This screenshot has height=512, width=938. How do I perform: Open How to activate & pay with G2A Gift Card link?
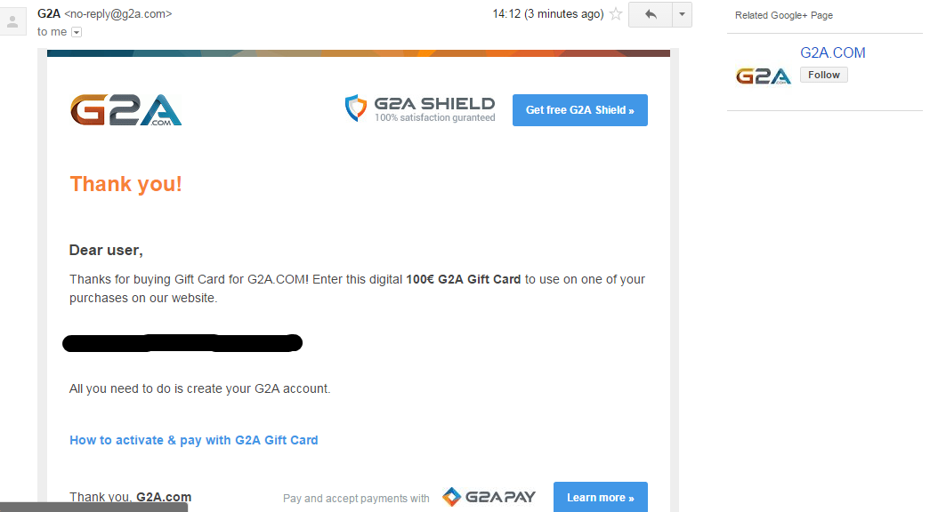click(194, 440)
